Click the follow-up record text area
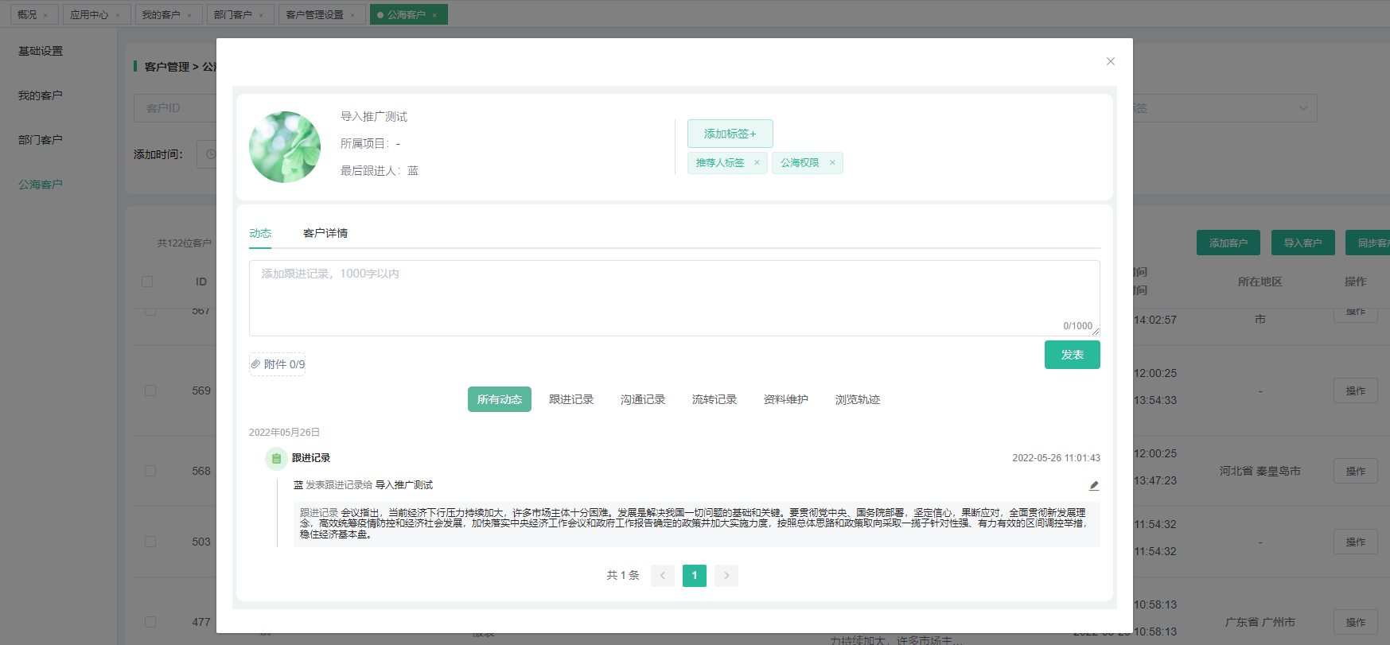This screenshot has width=1390, height=645. point(674,297)
